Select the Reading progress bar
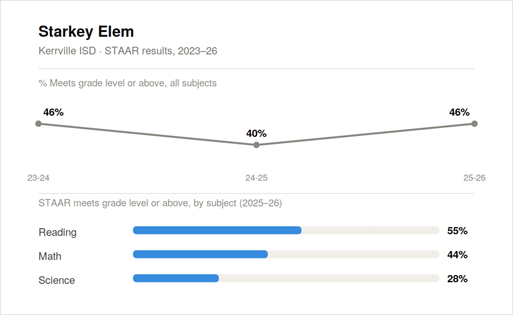 pos(286,230)
